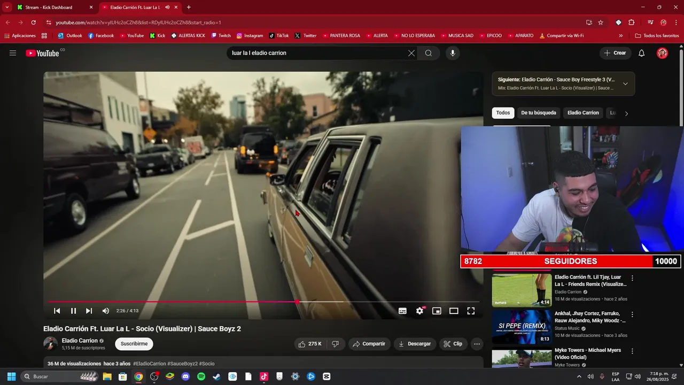Toggle subtitles in the player

tap(402, 311)
